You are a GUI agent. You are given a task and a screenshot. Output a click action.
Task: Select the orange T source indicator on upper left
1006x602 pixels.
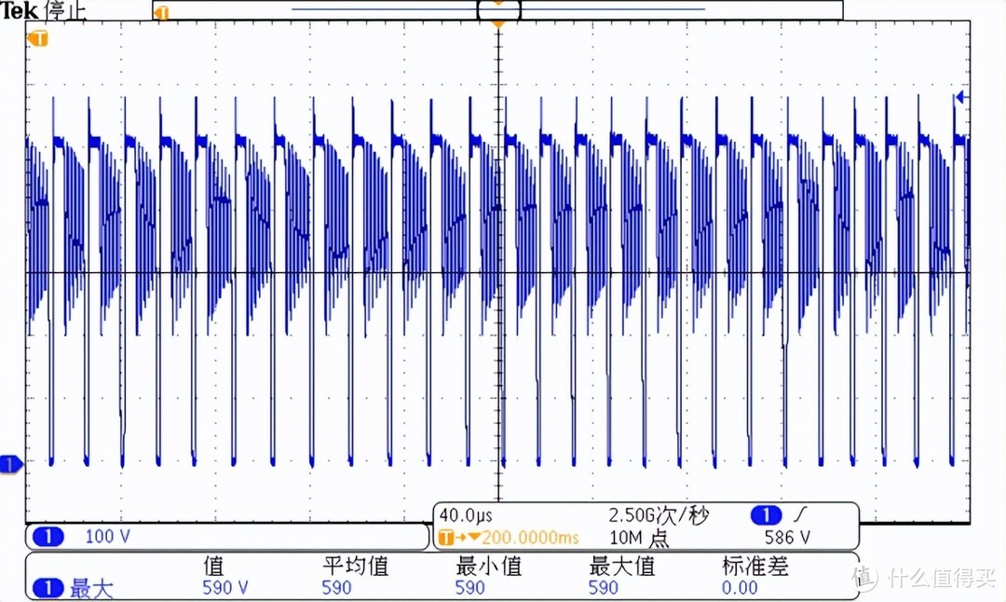(37, 39)
